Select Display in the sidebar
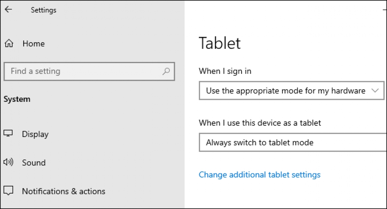This screenshot has width=387, height=209. (x=35, y=134)
